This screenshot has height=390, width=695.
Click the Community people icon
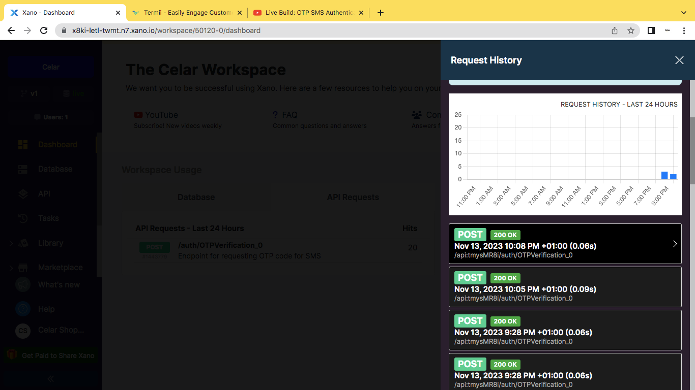coord(417,115)
